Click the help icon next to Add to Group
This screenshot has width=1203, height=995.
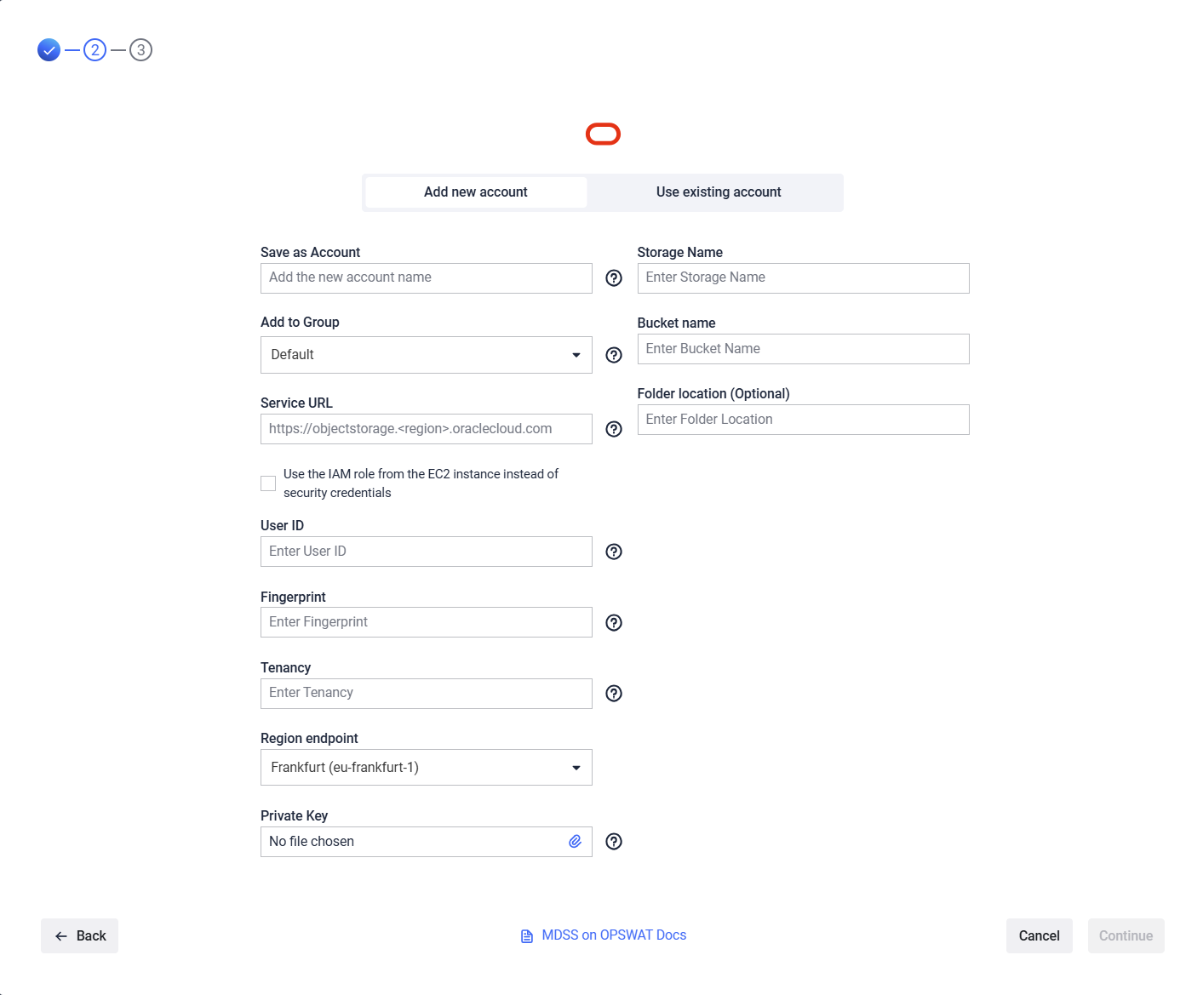(x=614, y=355)
